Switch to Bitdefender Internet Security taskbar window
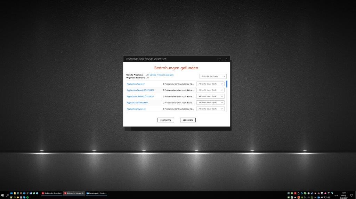The width and height of the screenshot is (356, 199). pos(74,193)
